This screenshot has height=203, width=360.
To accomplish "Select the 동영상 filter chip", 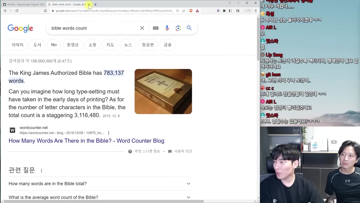I will [73, 45].
